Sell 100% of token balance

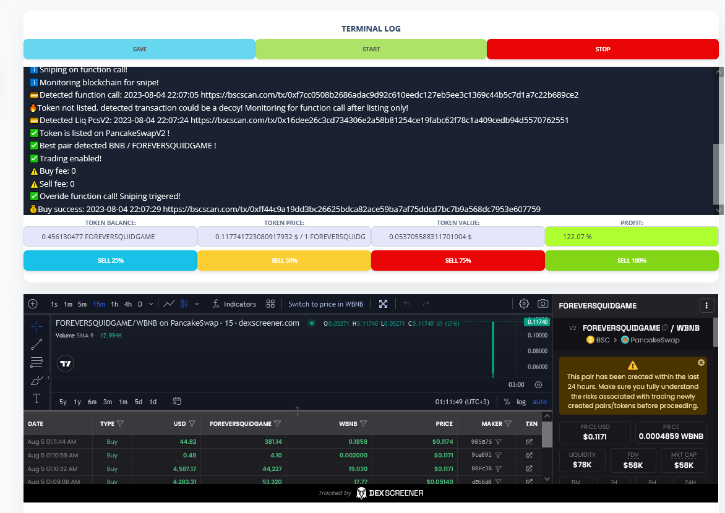[x=632, y=261]
